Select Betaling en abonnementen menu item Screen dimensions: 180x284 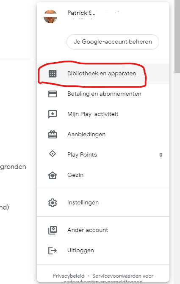point(103,94)
